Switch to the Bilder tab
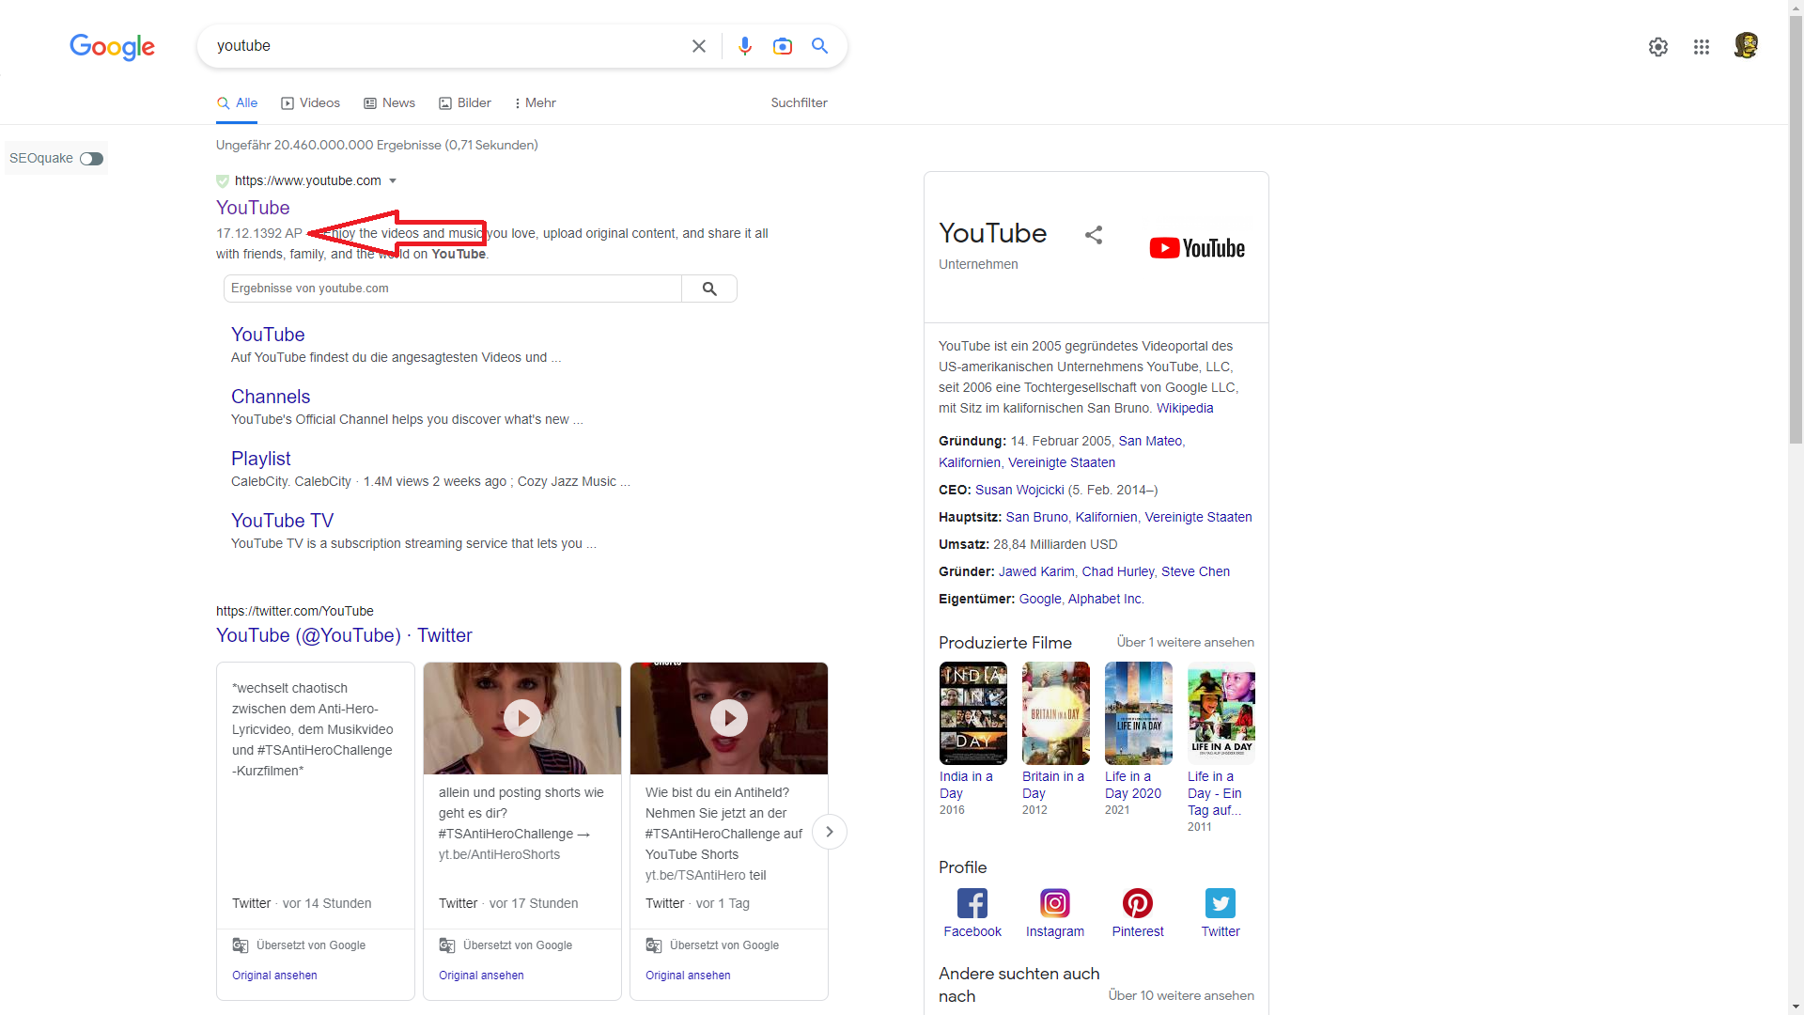 [x=465, y=103]
